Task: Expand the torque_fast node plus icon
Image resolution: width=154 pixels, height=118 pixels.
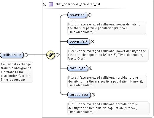Action: tap(93, 95)
